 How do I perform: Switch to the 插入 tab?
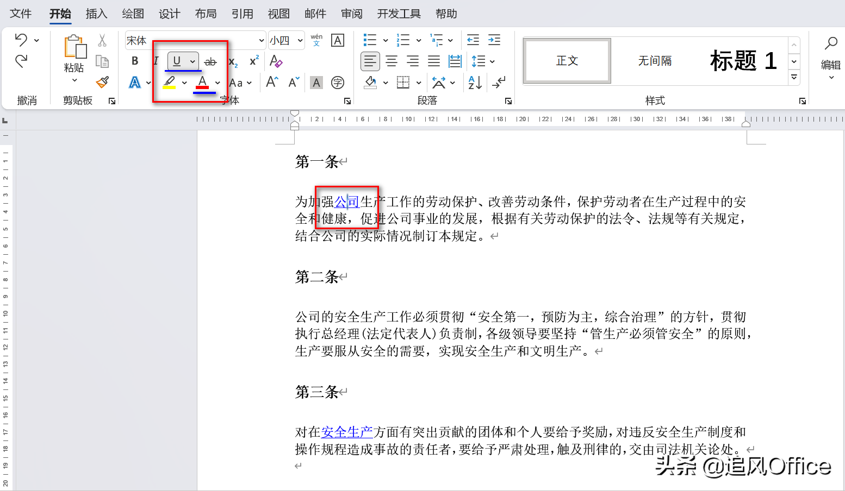pos(96,14)
